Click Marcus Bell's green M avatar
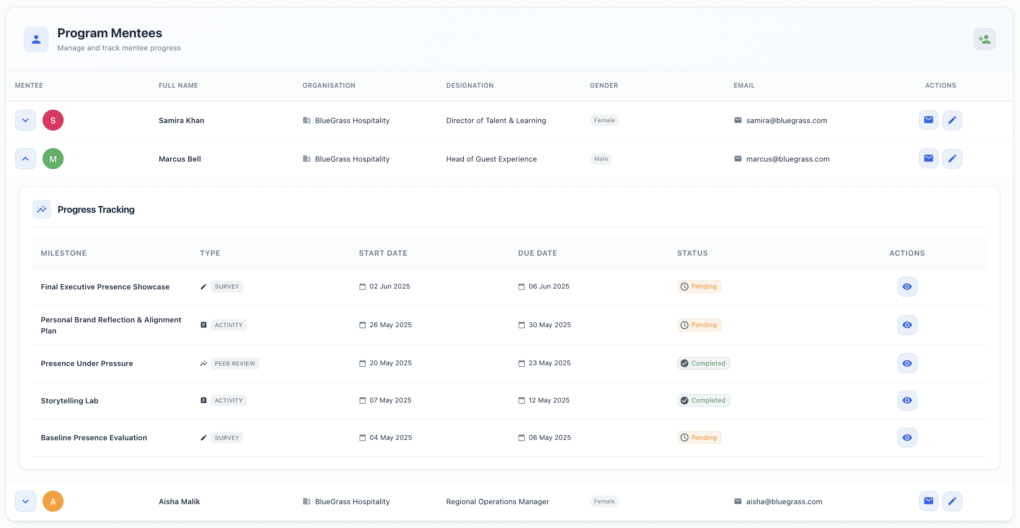The width and height of the screenshot is (1020, 528). tap(53, 159)
